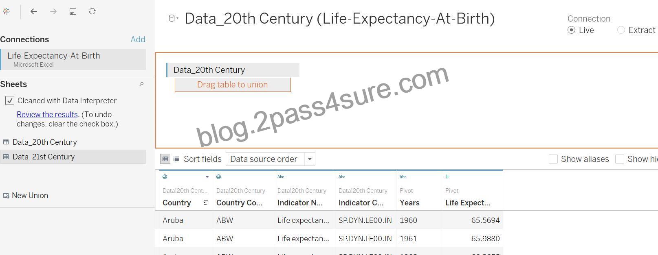Switch to metadata list view

[x=176, y=159]
